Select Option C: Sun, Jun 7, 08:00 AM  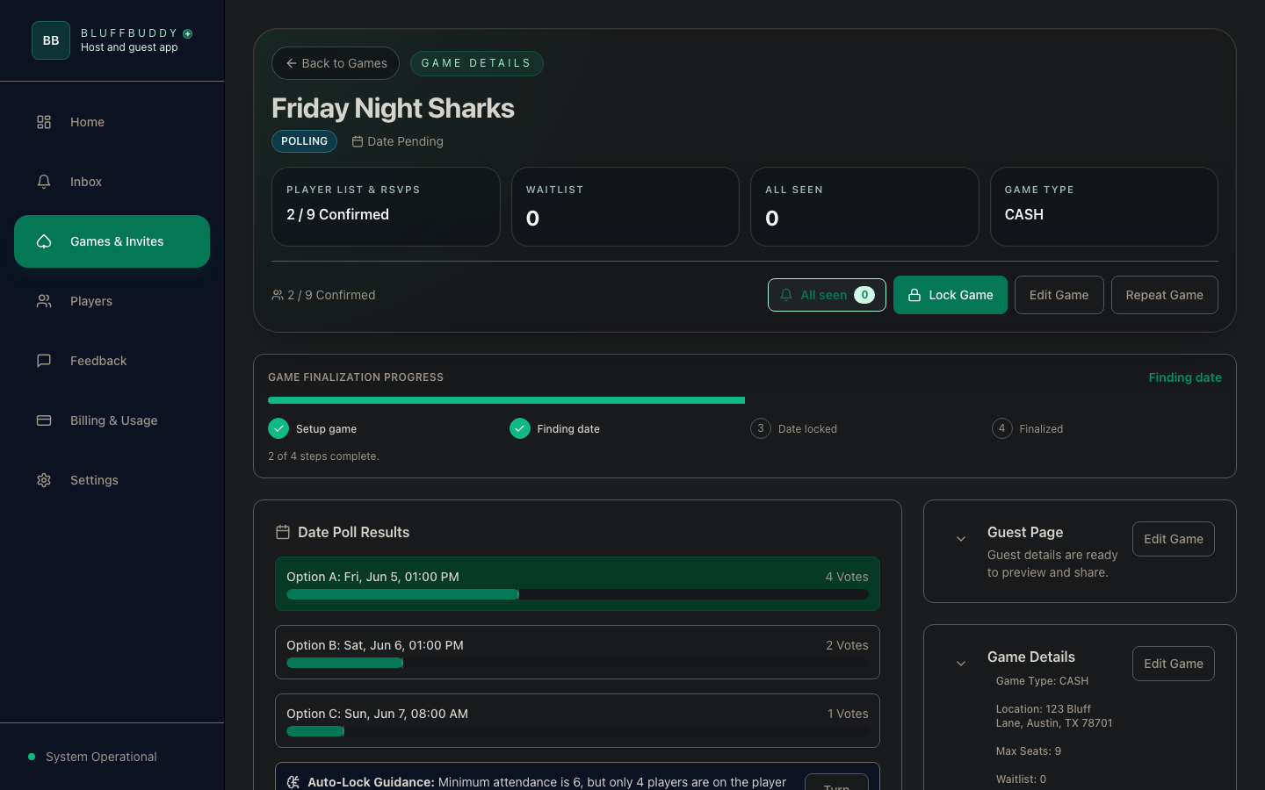click(577, 721)
